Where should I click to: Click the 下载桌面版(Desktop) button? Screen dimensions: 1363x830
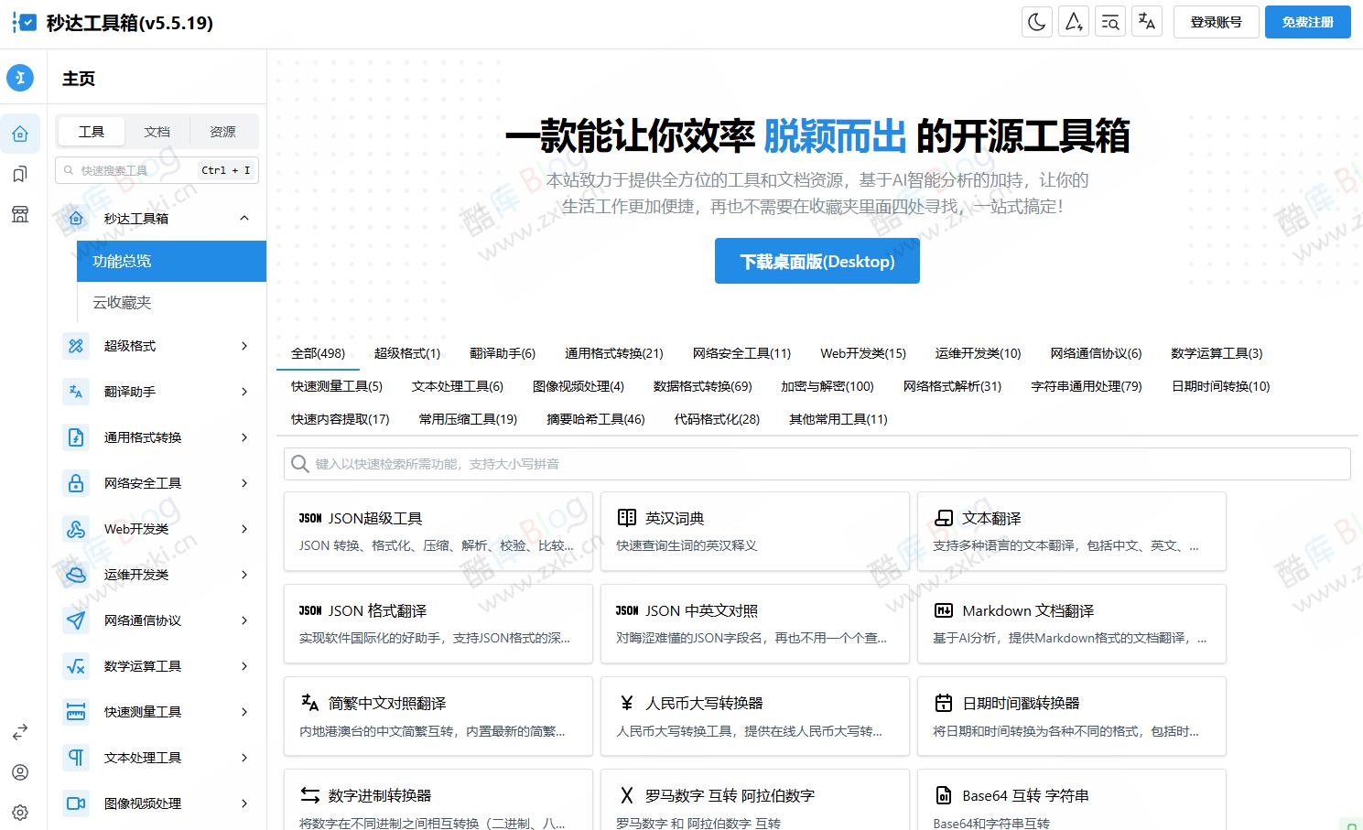(816, 261)
